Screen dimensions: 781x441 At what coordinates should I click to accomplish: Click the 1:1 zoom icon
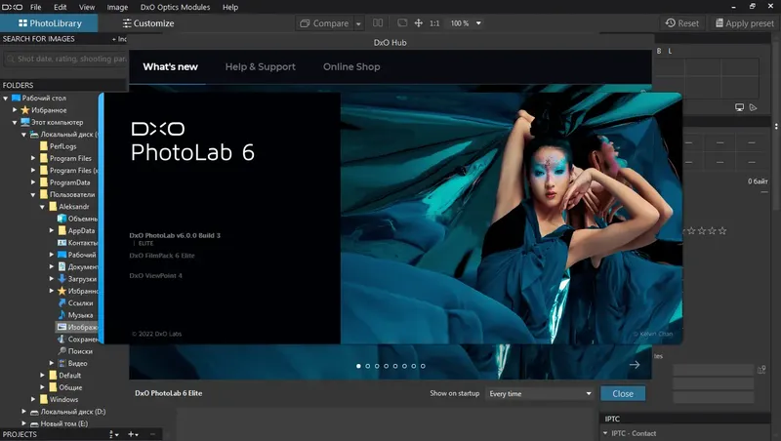pyautogui.click(x=434, y=23)
